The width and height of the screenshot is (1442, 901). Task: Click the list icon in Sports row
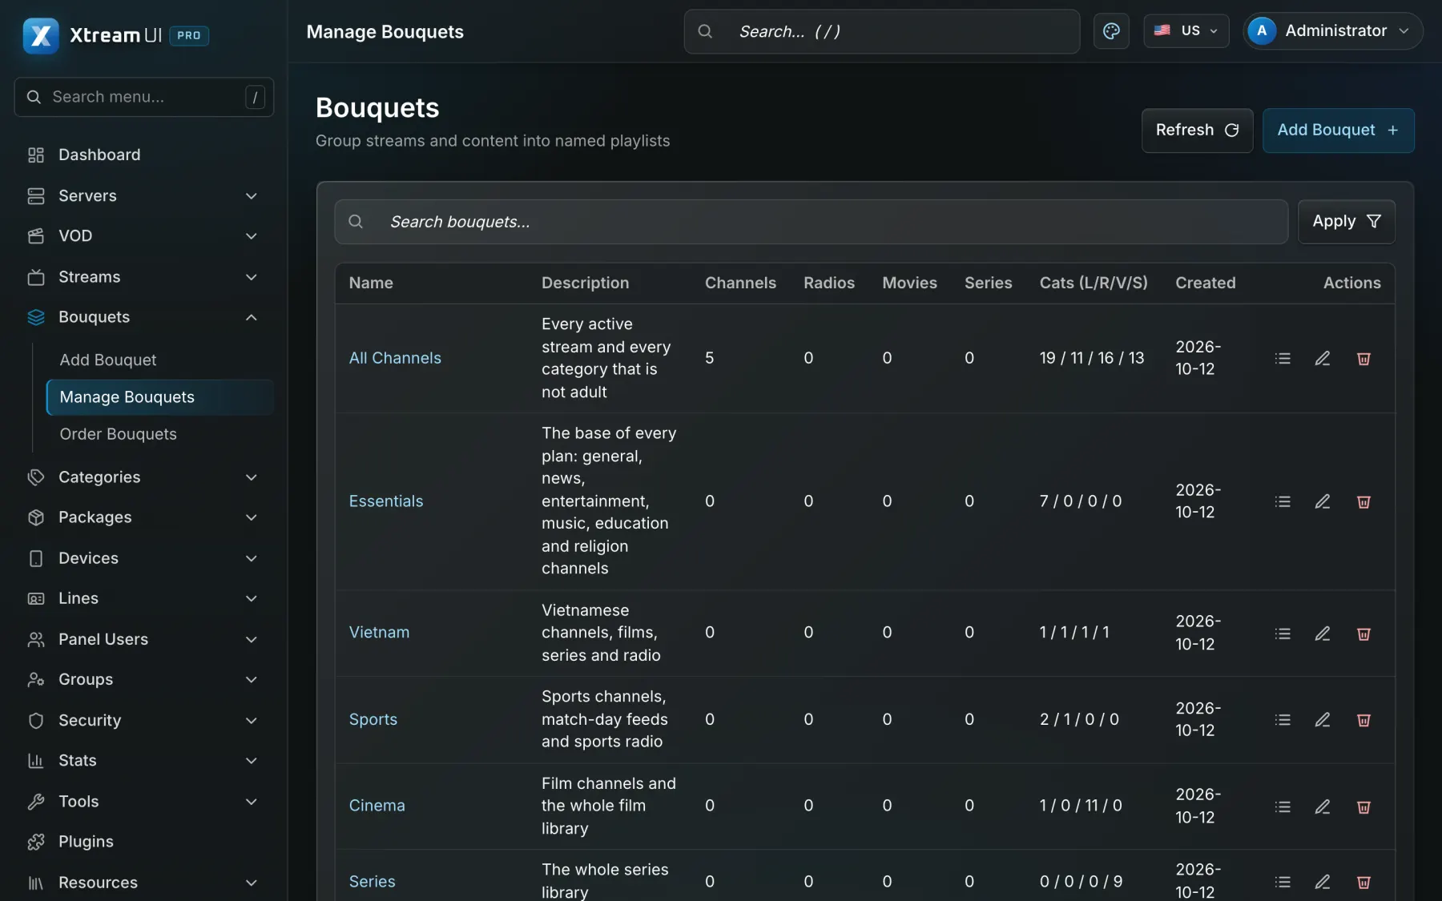pyautogui.click(x=1283, y=720)
